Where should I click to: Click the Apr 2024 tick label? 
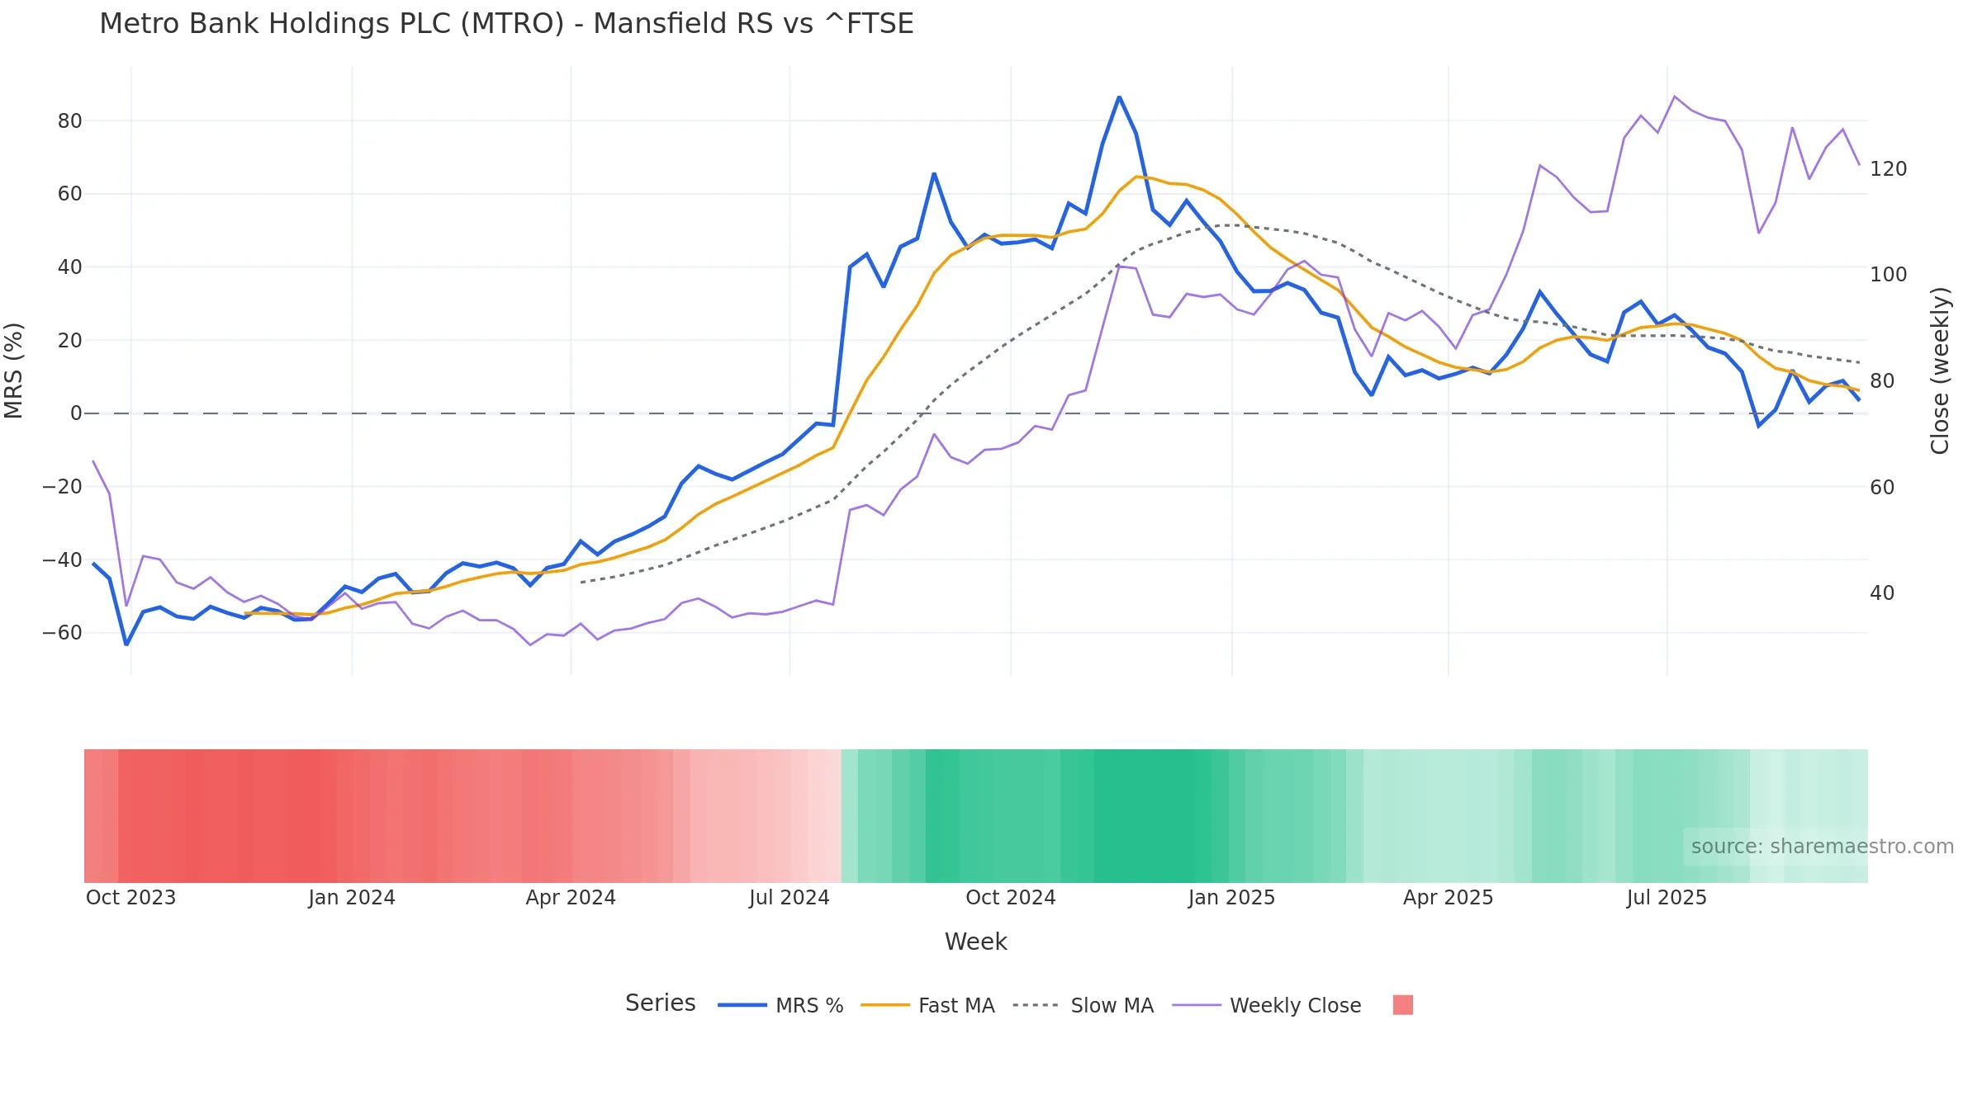click(571, 898)
